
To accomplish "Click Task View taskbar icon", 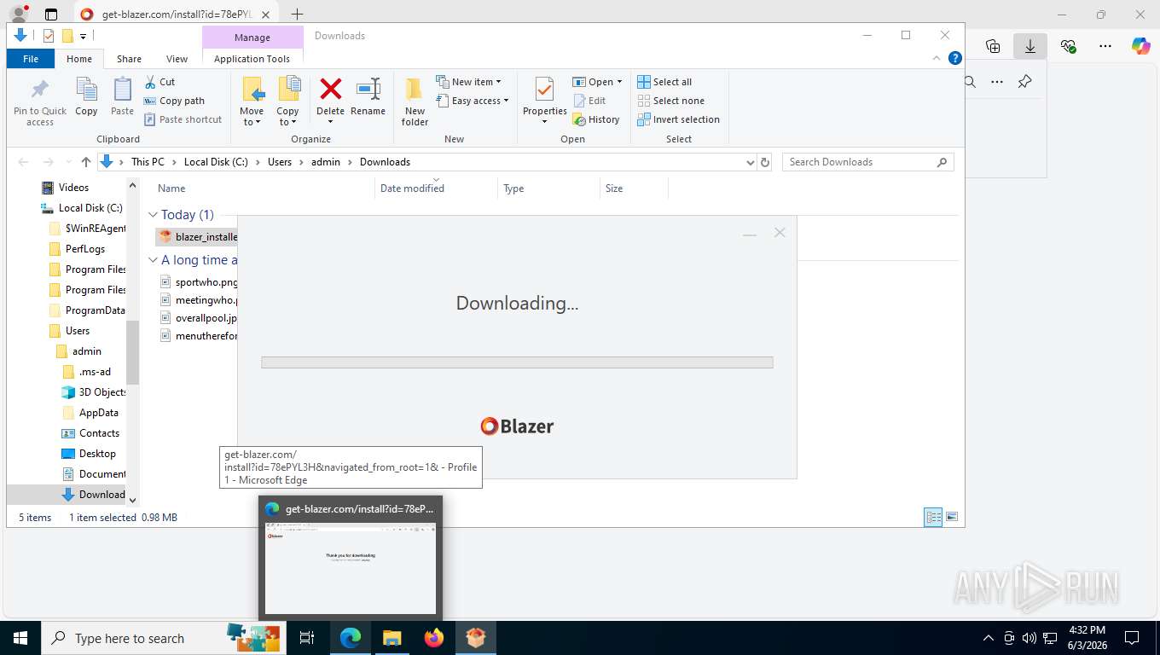I will [x=307, y=638].
